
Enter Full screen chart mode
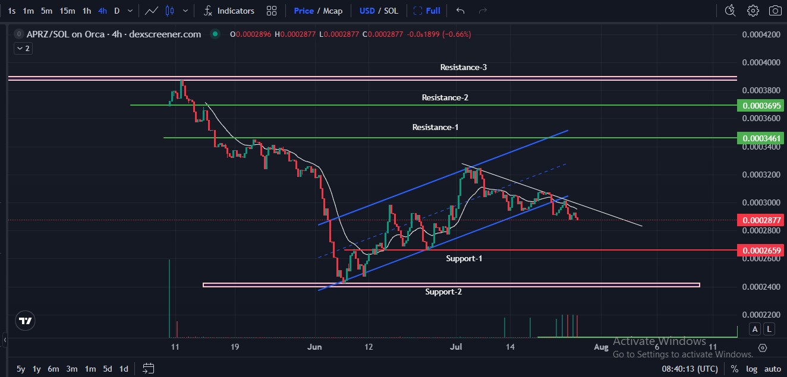tap(427, 11)
